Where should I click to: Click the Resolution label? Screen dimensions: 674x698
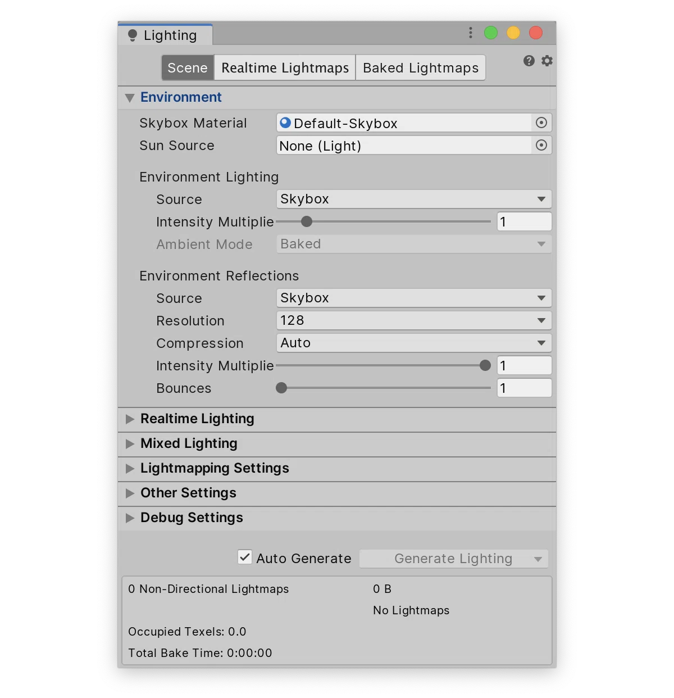pos(190,321)
